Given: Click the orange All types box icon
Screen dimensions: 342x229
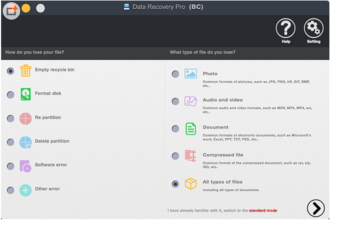Looking at the screenshot, I should [190, 184].
